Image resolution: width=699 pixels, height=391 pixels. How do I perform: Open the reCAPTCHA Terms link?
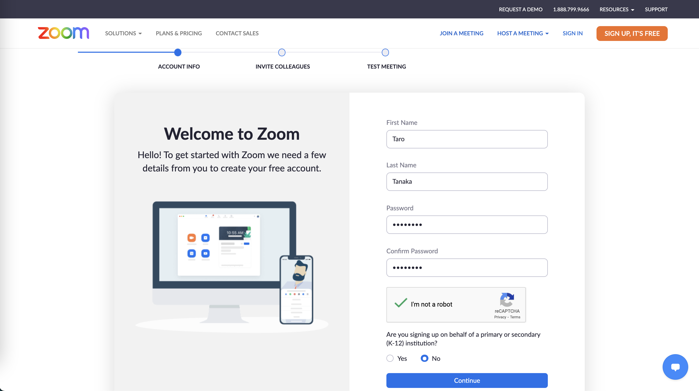click(x=515, y=317)
